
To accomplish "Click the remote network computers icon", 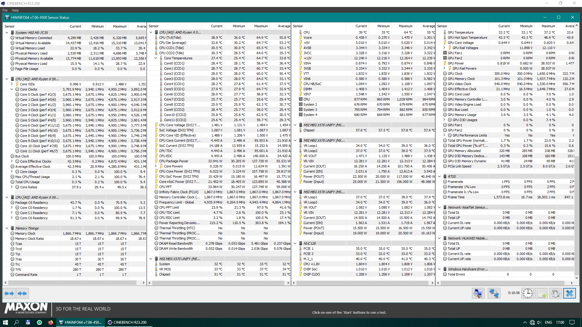I will (x=494, y=293).
